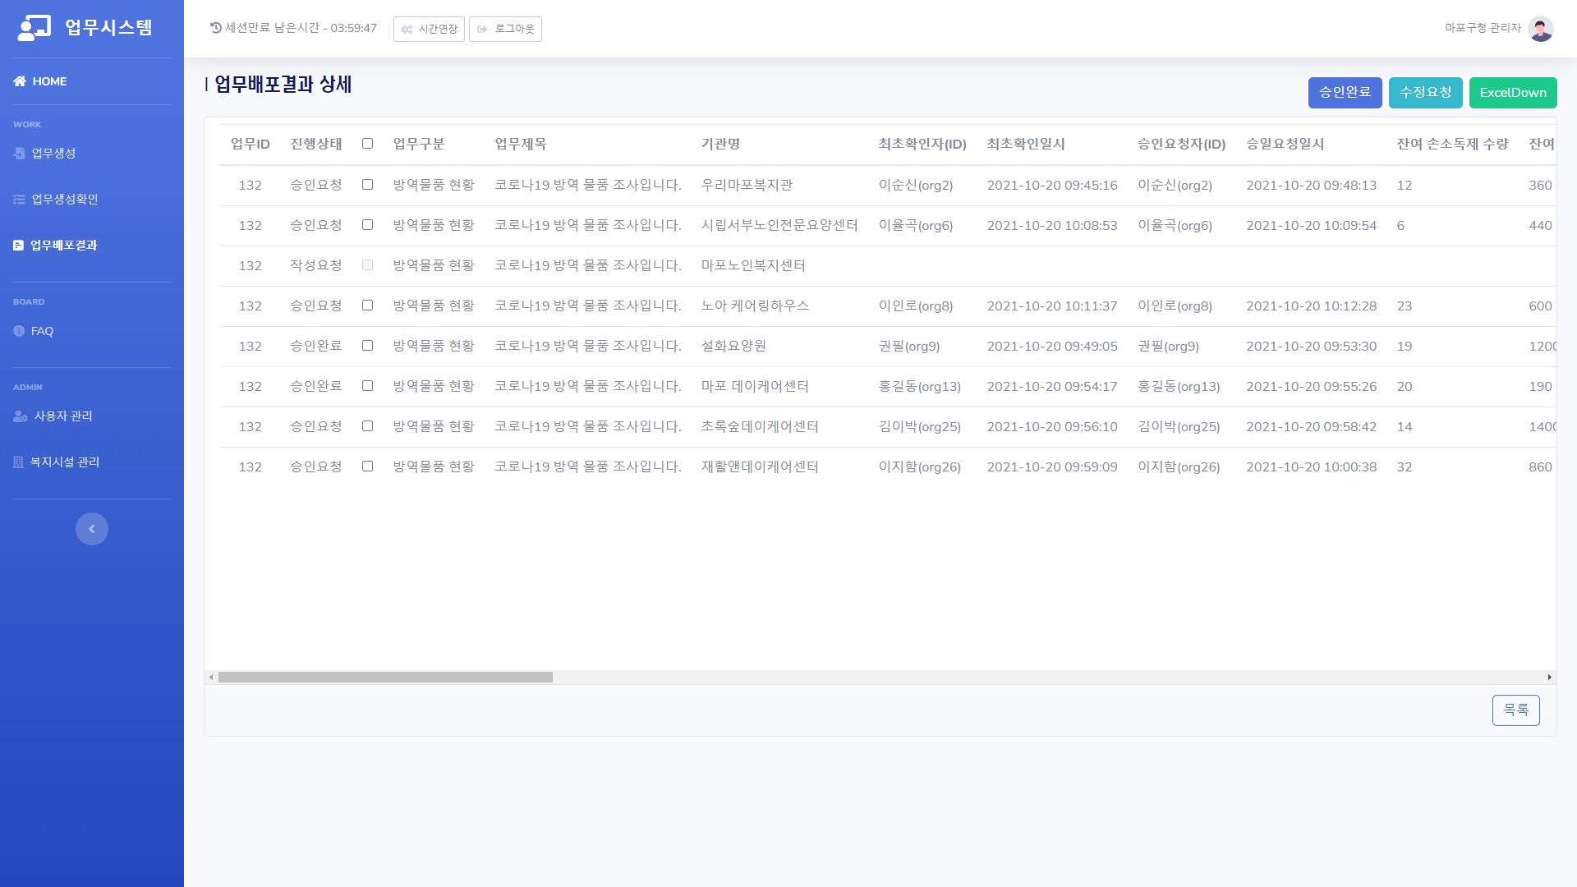Click the 업무배포결과 sidebar icon

(19, 246)
